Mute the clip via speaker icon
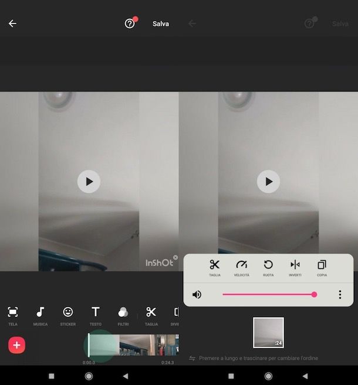Image resolution: width=358 pixels, height=385 pixels. pos(197,294)
